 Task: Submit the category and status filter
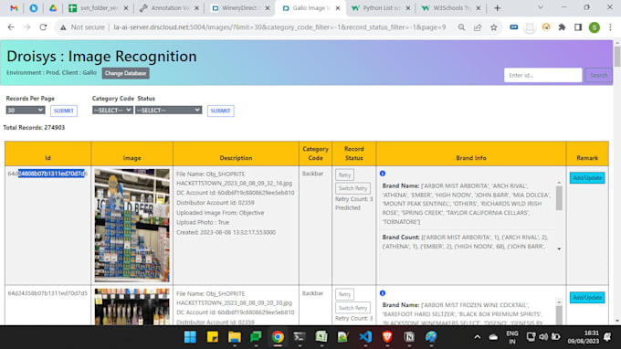tap(221, 111)
